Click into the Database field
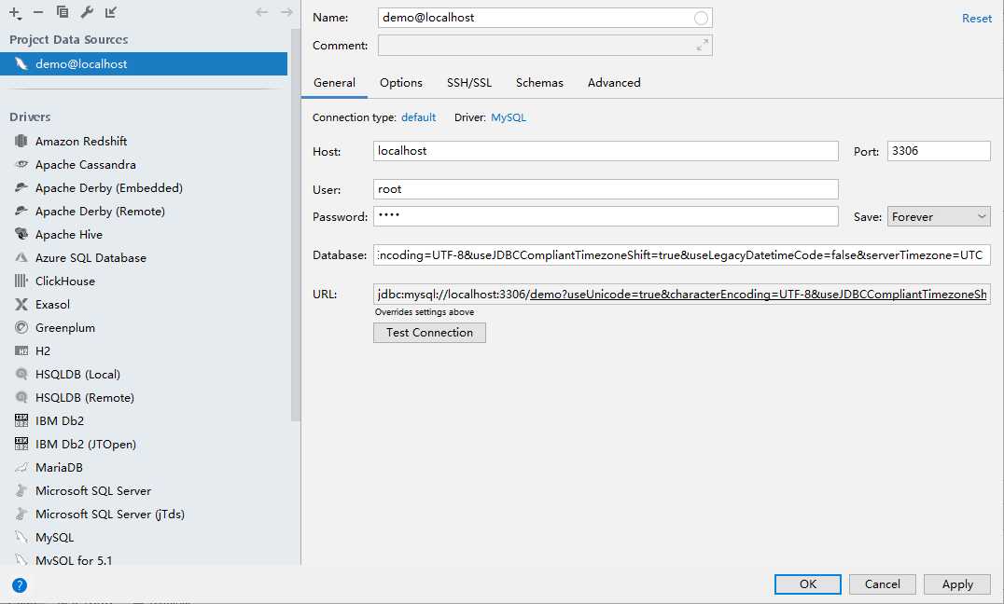This screenshot has width=1004, height=604. click(682, 254)
